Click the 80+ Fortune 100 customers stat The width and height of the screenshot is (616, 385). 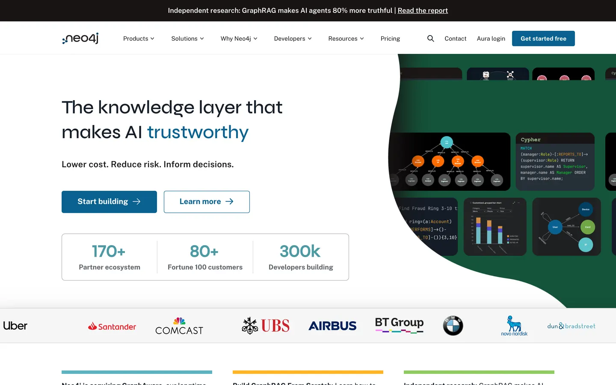pyautogui.click(x=205, y=257)
